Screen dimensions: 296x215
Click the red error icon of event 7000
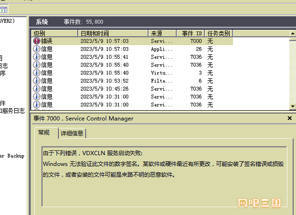click(x=36, y=41)
